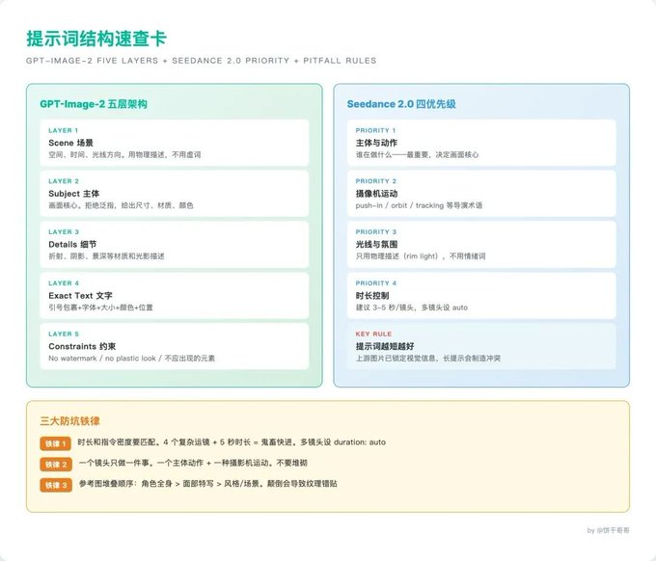
Task: Click the GPT-Image-2 五层架构 heading
Action: pyautogui.click(x=94, y=104)
